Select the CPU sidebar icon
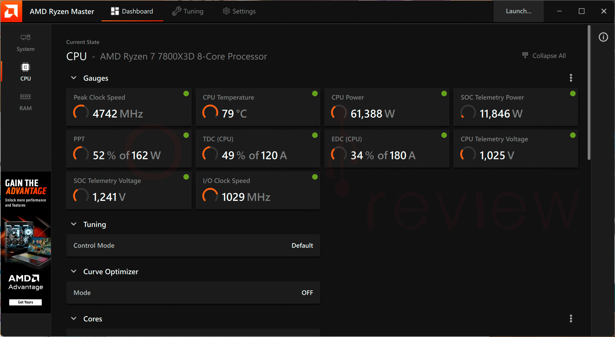The image size is (615, 337). (x=25, y=67)
